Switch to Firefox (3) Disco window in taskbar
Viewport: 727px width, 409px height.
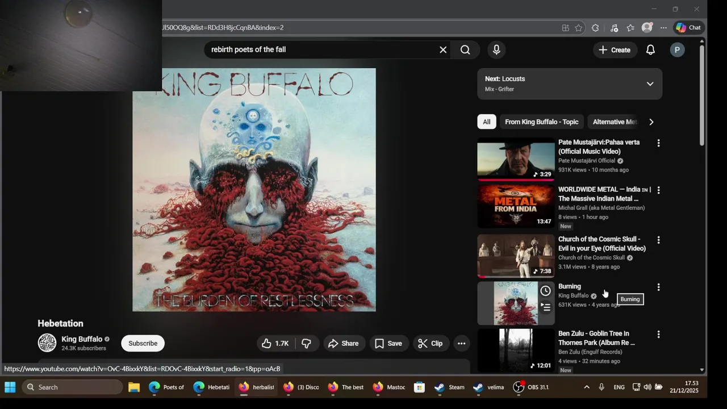(x=301, y=387)
